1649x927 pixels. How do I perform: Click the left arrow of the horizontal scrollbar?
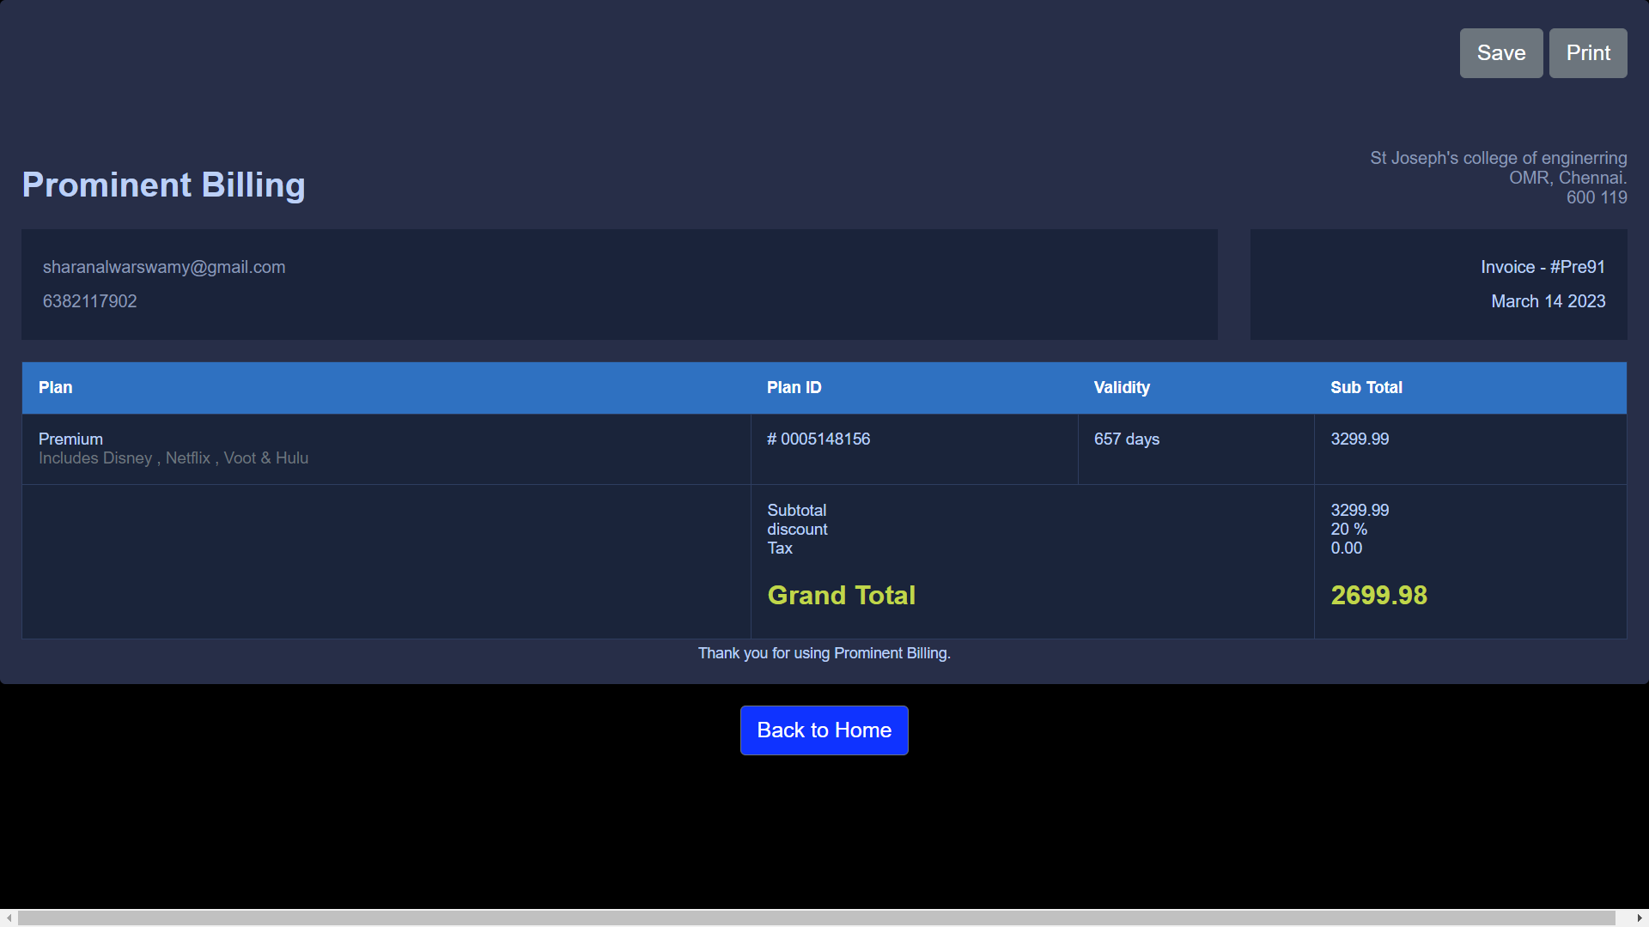(x=7, y=919)
